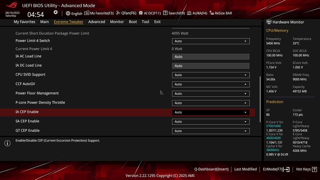Click the 08/16/2025 date
320x180 pixels.
point(12,12)
